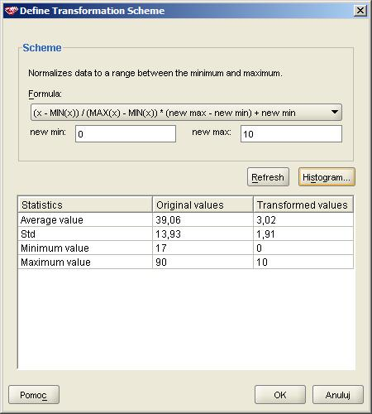Close the Define Transformation Scheme dialog
The height and width of the screenshot is (414, 372).
point(360,11)
